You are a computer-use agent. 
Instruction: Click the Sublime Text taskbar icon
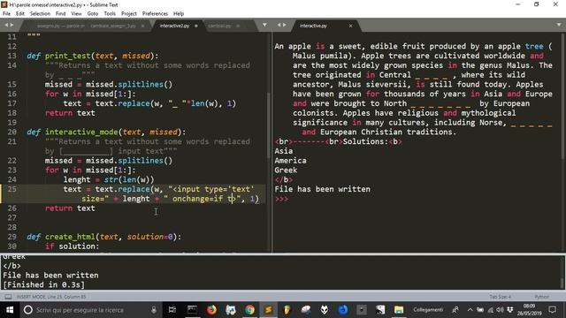click(268, 310)
